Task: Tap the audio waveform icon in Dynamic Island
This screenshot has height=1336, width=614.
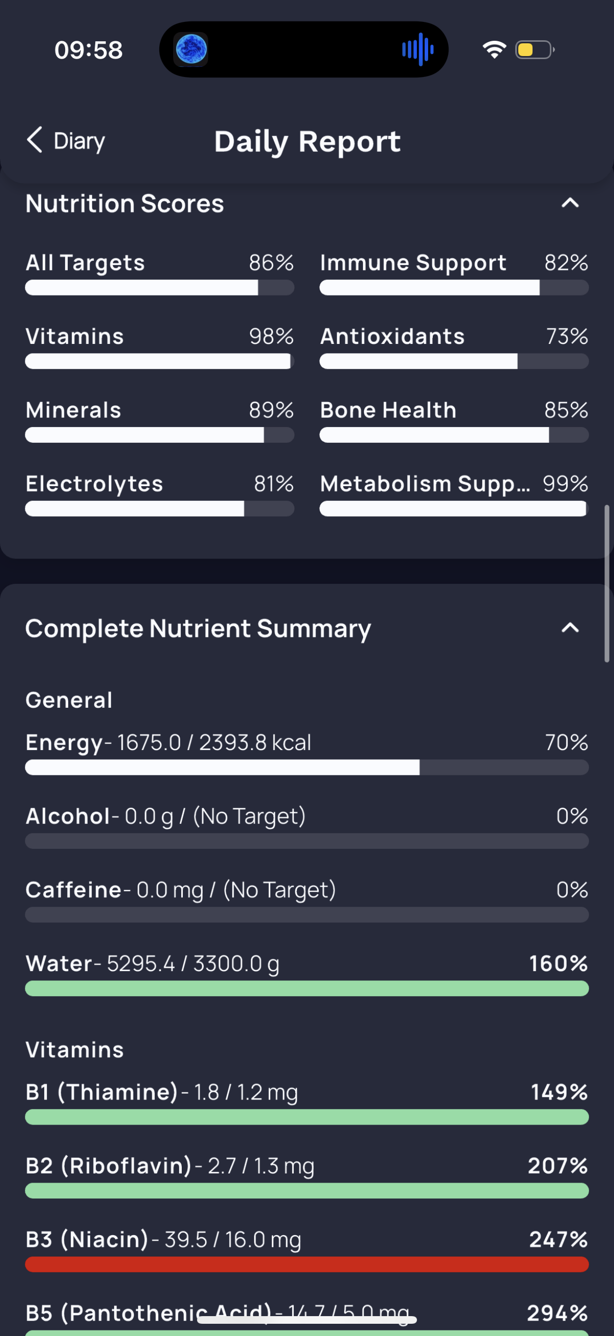Action: click(x=417, y=50)
